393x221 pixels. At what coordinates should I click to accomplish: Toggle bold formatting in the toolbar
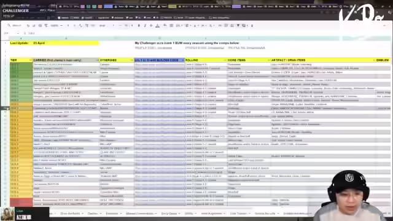click(x=139, y=26)
